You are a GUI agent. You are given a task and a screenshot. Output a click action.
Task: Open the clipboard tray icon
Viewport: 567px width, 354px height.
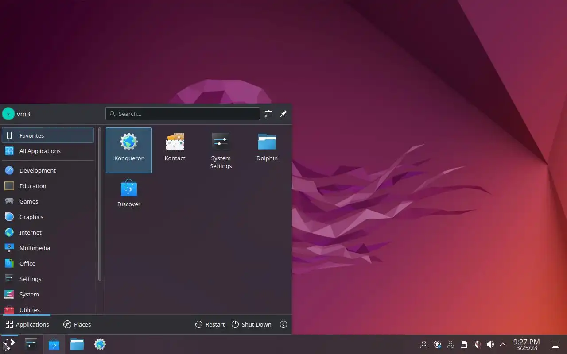tap(463, 344)
